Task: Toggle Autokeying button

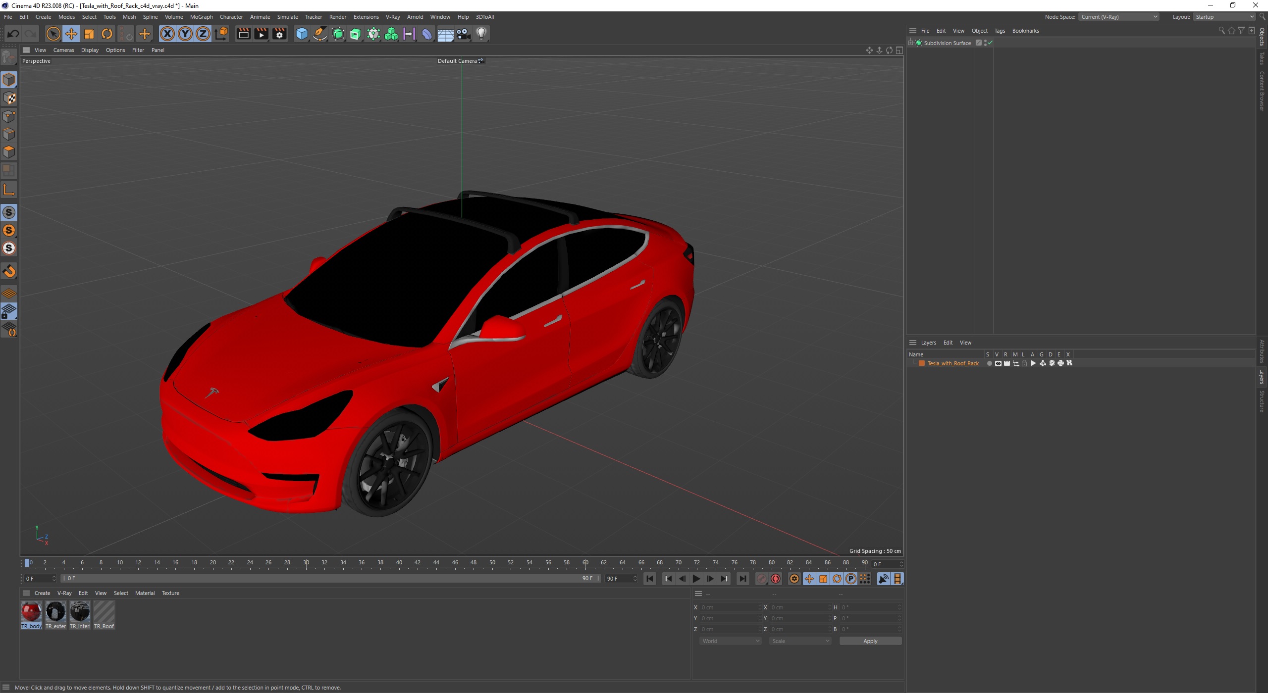Action: (776, 579)
